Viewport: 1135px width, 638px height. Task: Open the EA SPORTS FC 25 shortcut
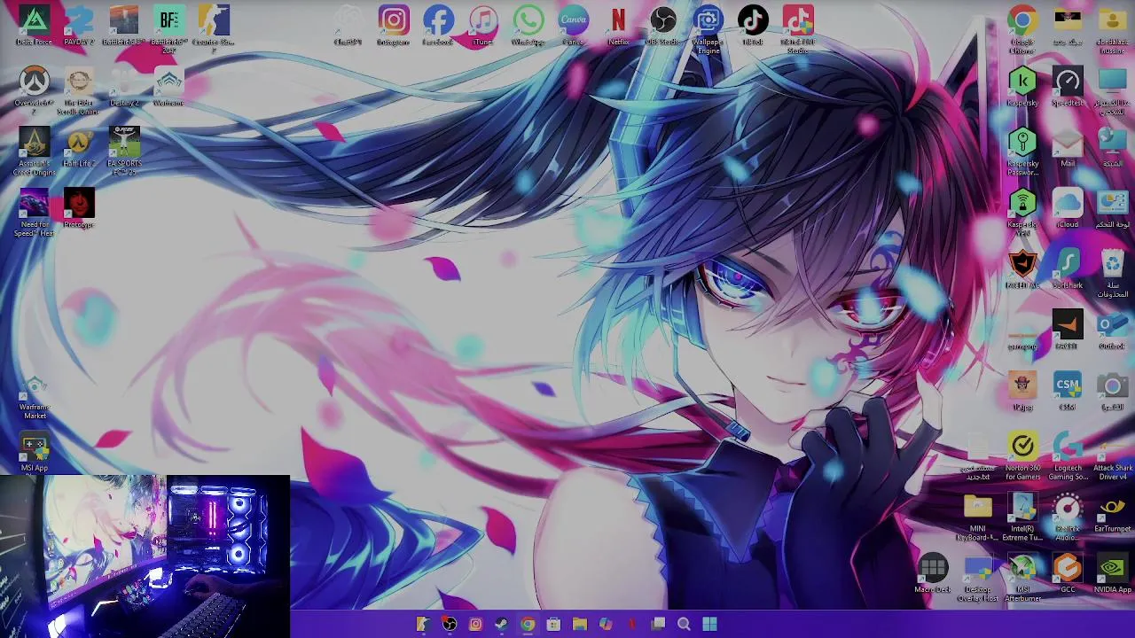pos(124,151)
